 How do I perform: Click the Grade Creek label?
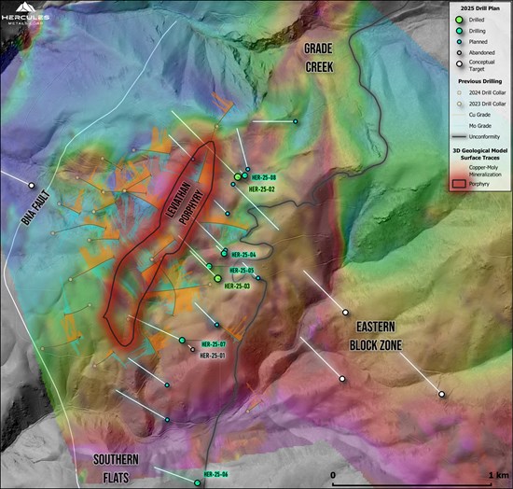tap(319, 58)
